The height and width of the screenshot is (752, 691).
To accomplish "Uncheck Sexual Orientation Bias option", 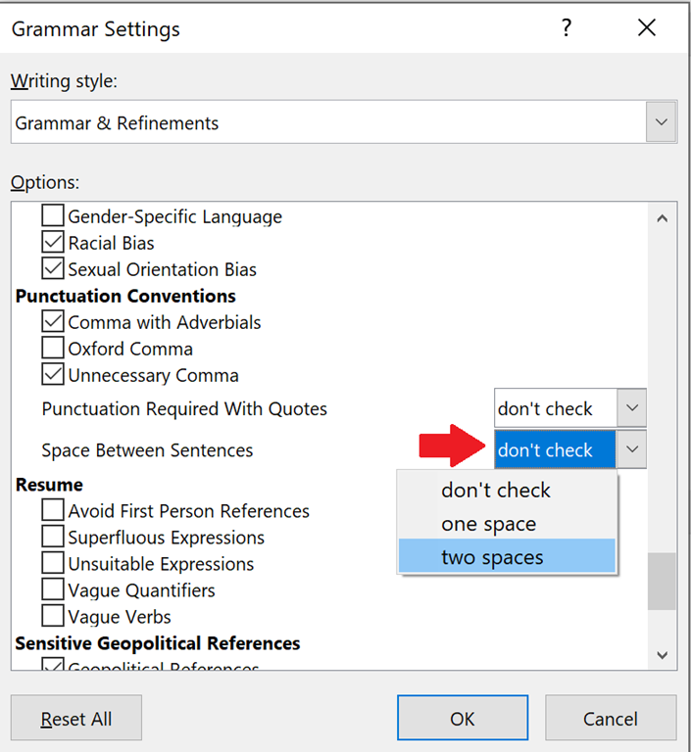I will pyautogui.click(x=54, y=269).
